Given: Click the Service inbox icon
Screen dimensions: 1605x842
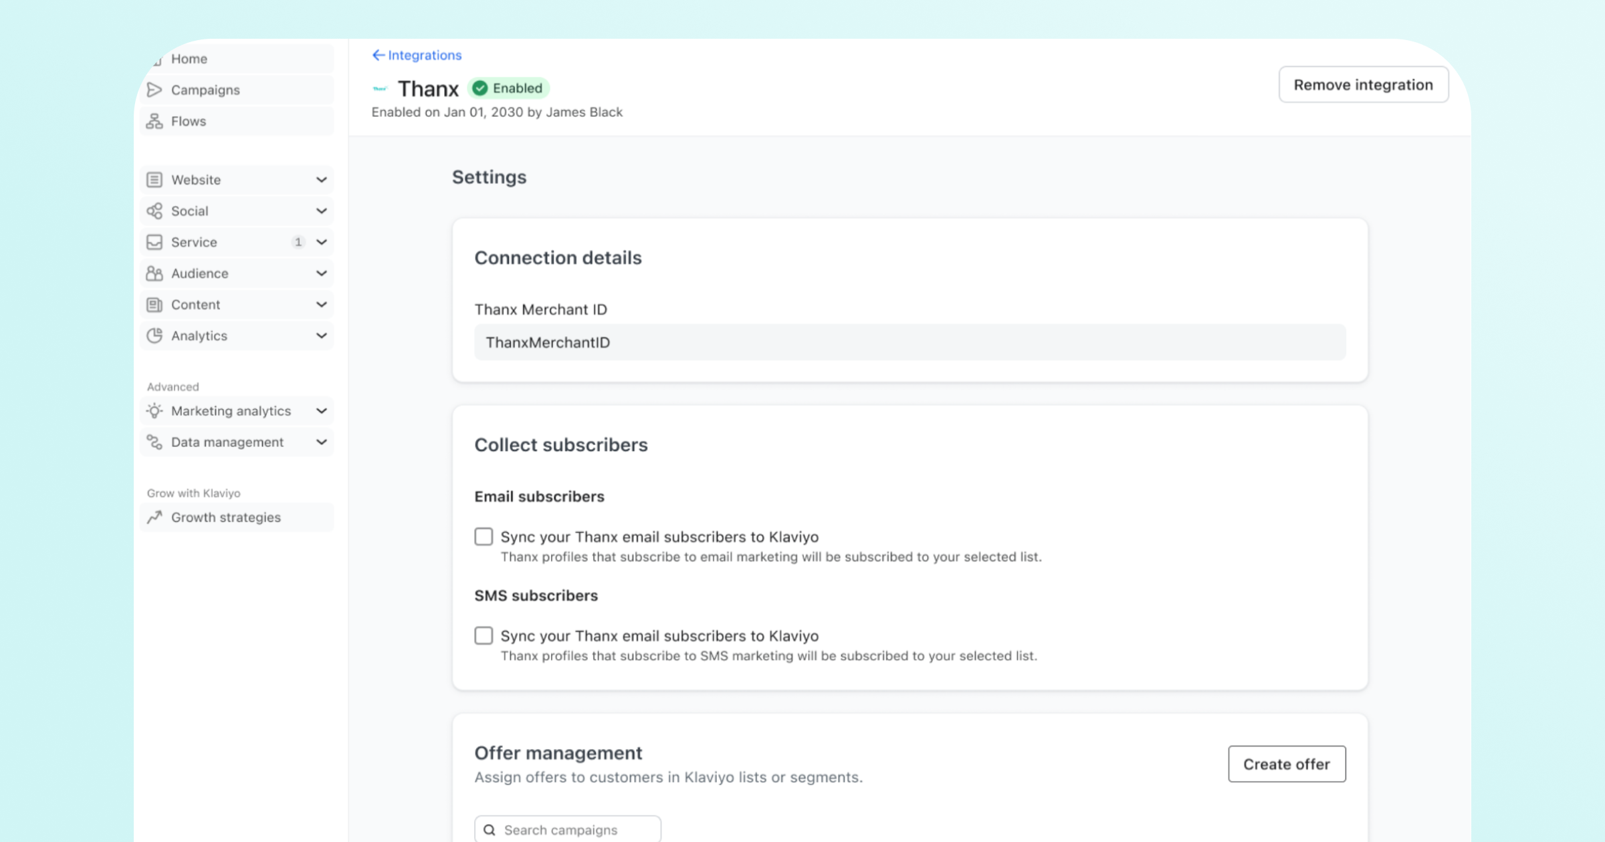Looking at the screenshot, I should pyautogui.click(x=154, y=242).
